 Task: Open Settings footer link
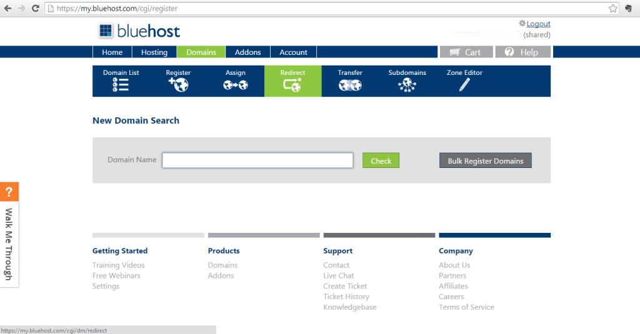[106, 287]
